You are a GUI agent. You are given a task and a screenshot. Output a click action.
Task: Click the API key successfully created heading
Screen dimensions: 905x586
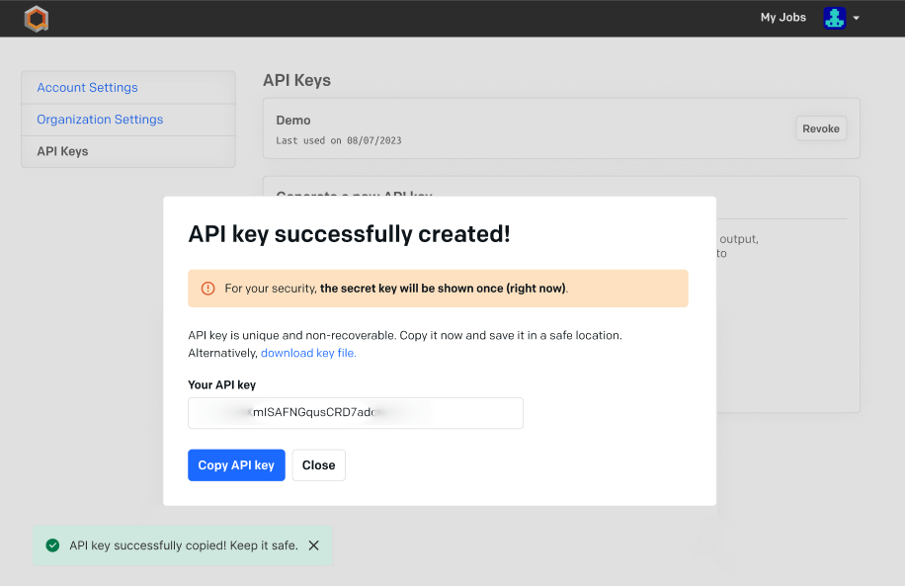pos(350,234)
